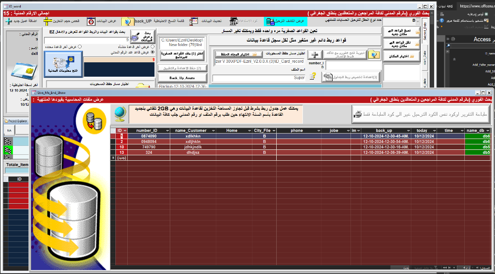The height and width of the screenshot is (274, 495).
Task: Click the number_ID input field
Action: click(352, 65)
